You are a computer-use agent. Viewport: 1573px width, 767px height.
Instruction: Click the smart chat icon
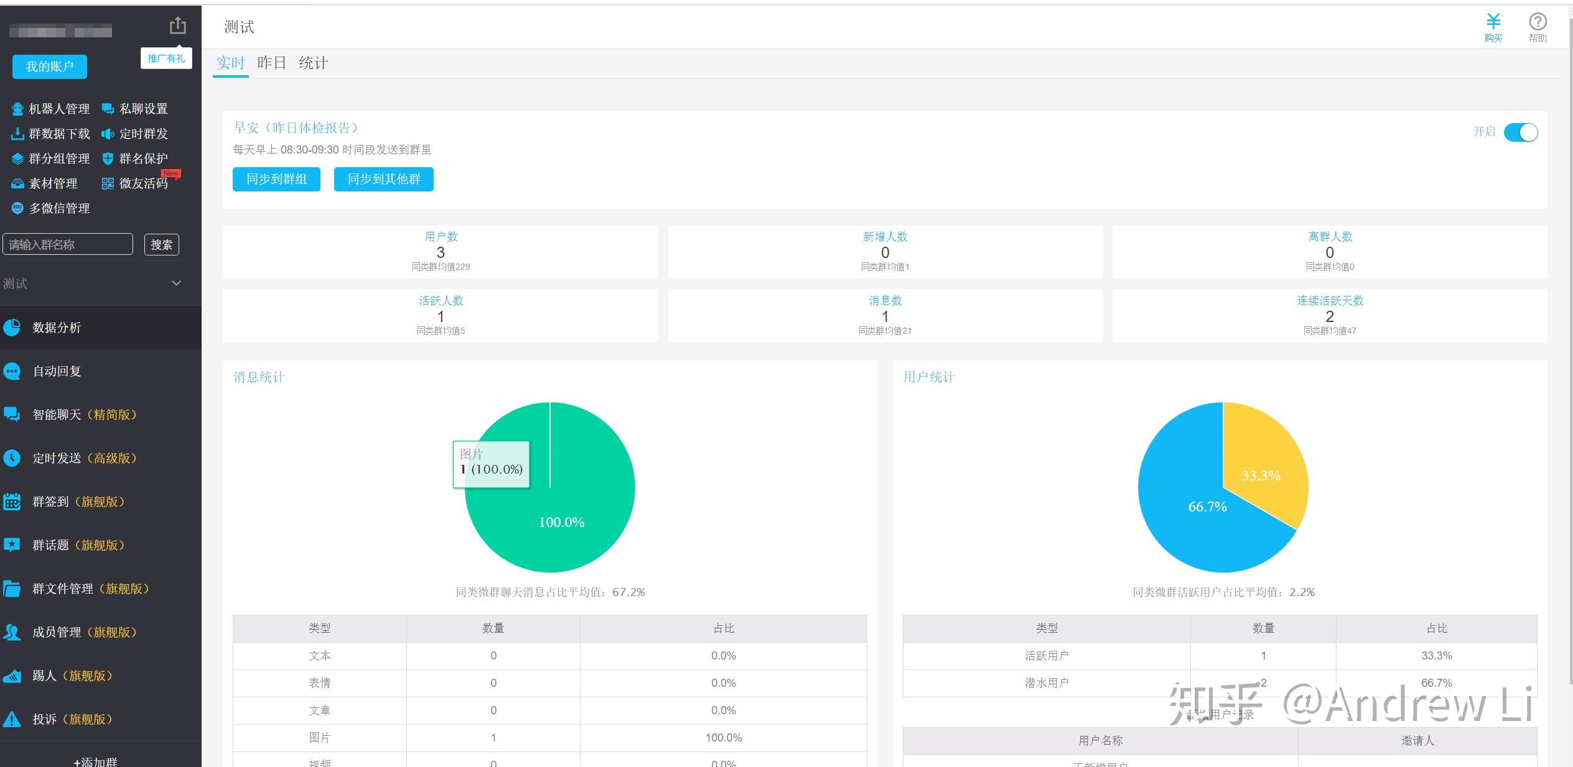(x=12, y=414)
